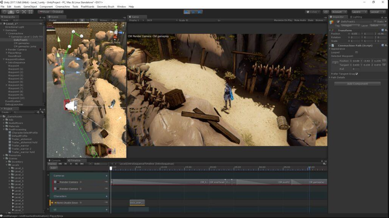This screenshot has width=389, height=218.
Task: Click the Inspector lock icon
Action: click(x=382, y=17)
